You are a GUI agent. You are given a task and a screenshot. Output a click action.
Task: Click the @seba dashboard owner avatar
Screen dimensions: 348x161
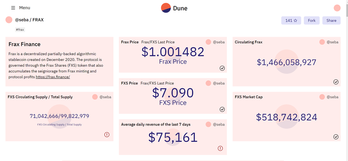pos(9,20)
